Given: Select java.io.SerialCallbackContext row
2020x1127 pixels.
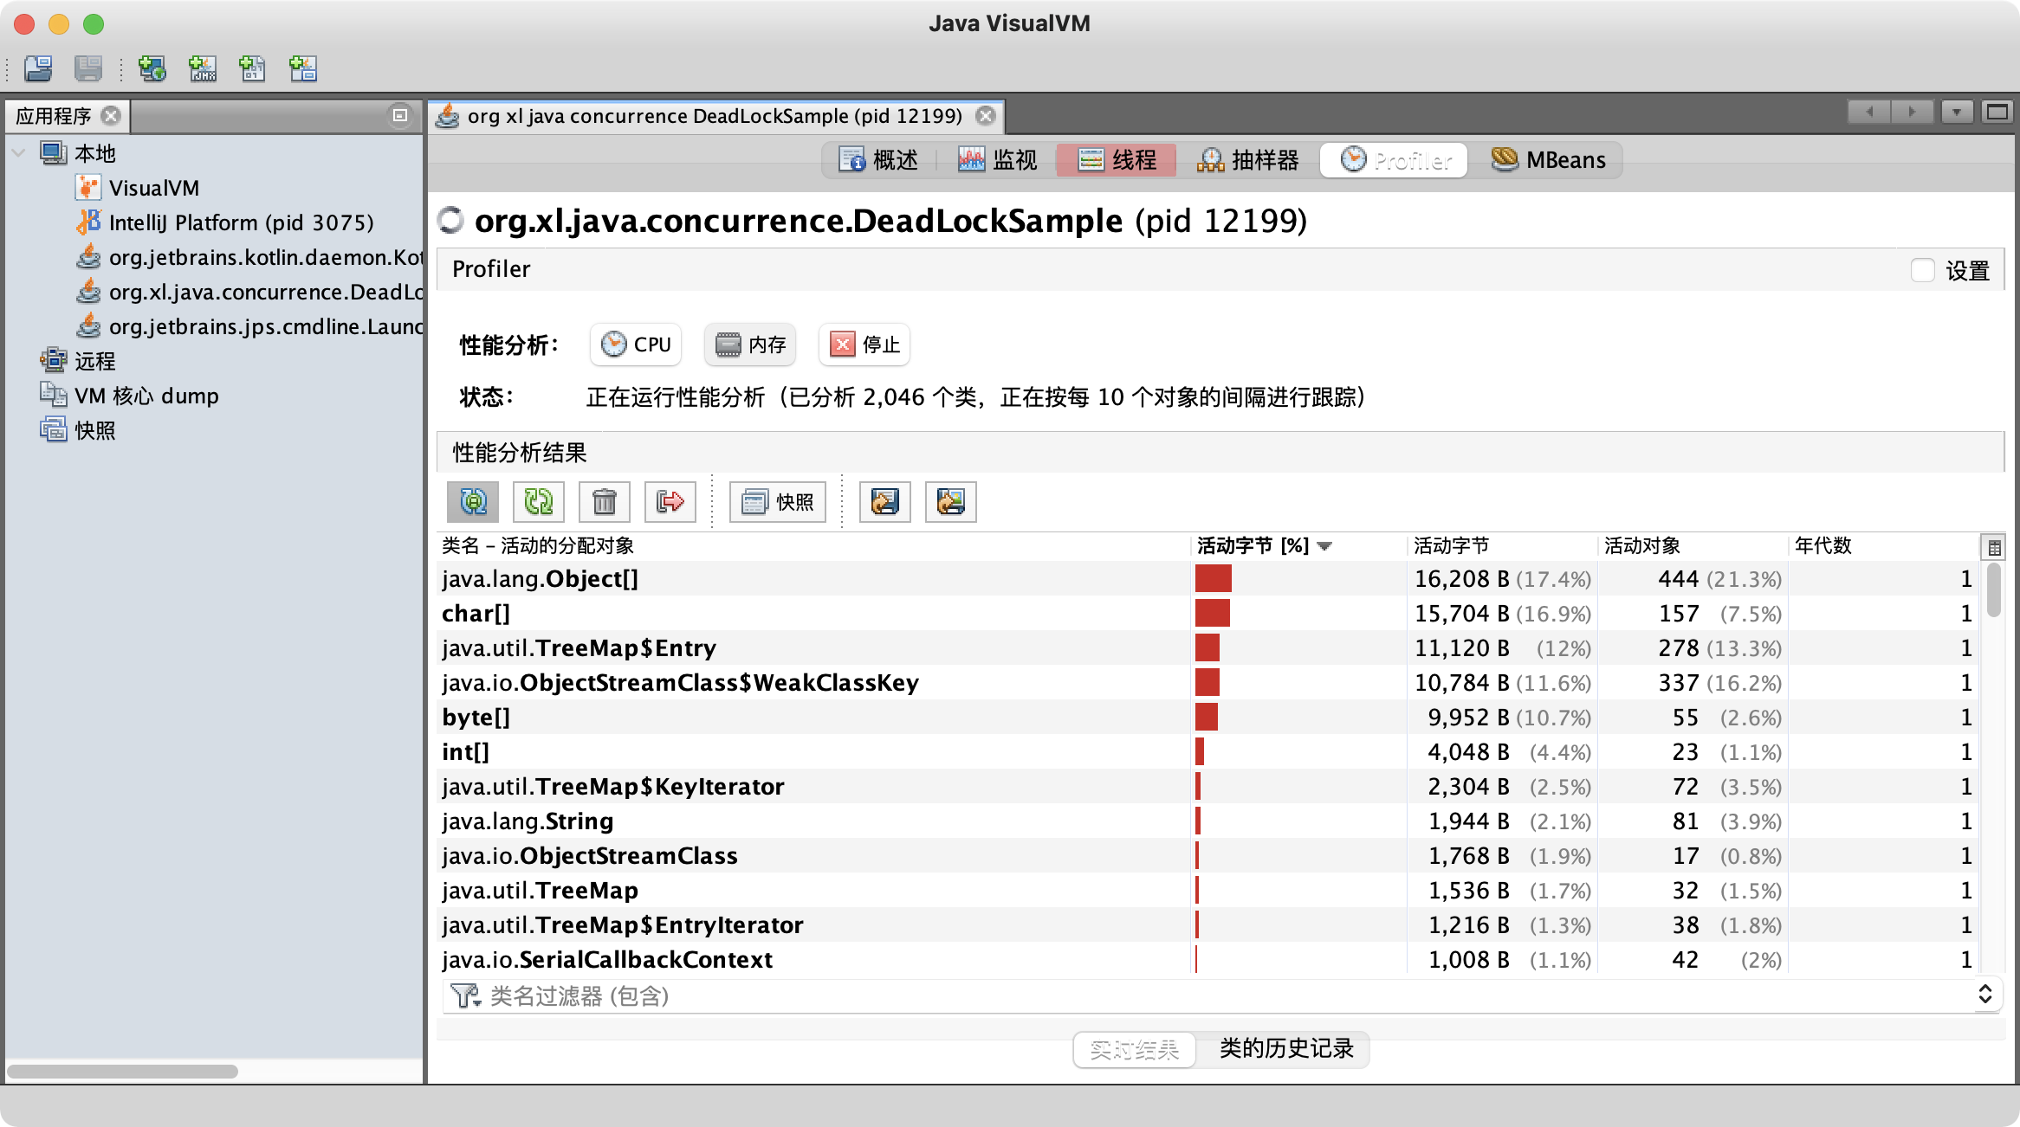Looking at the screenshot, I should coord(1207,959).
